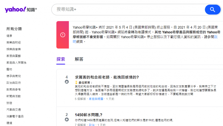The height and width of the screenshot is (126, 223).
Task: Open the 新聞與活動 category
Action: (x=13, y=96)
